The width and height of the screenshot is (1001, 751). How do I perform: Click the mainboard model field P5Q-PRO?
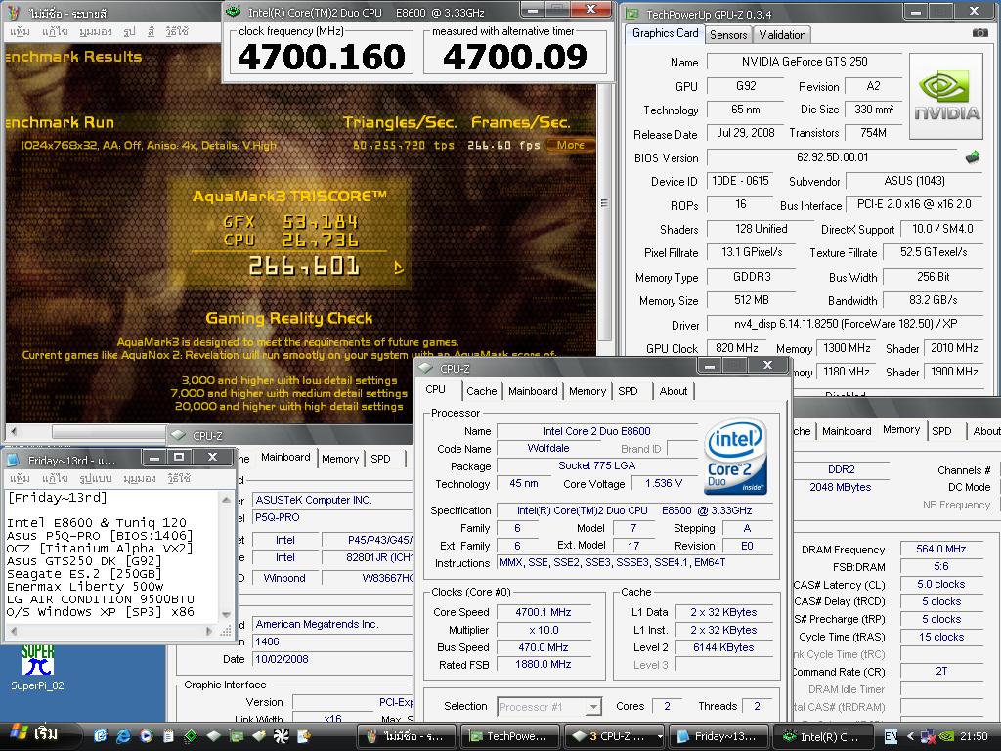pyautogui.click(x=332, y=517)
